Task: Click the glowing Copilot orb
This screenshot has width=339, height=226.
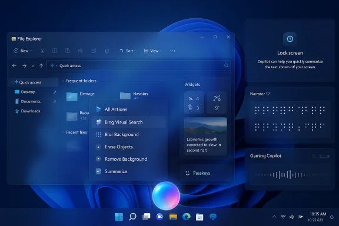Action: [x=166, y=196]
